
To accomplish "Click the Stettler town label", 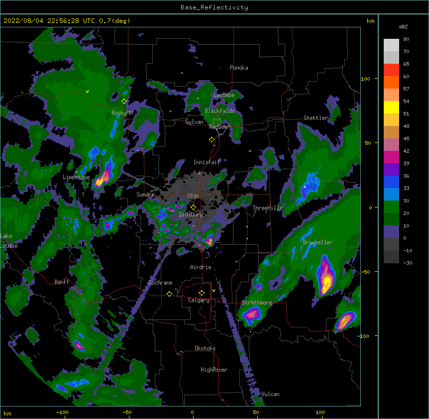I will coord(316,118).
